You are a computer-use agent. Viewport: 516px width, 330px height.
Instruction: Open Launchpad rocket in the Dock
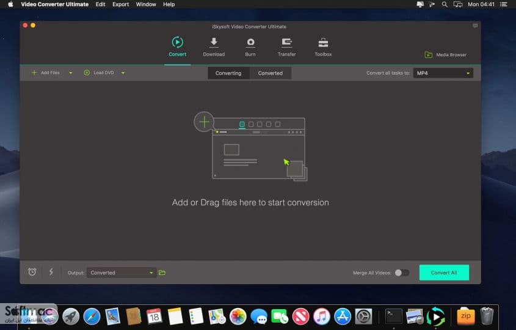pos(71,317)
